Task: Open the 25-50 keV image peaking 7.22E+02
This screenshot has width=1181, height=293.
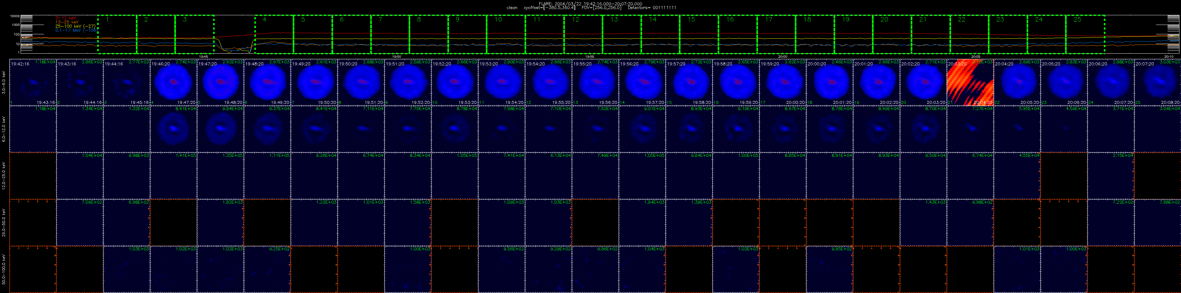Action: click(x=1111, y=223)
